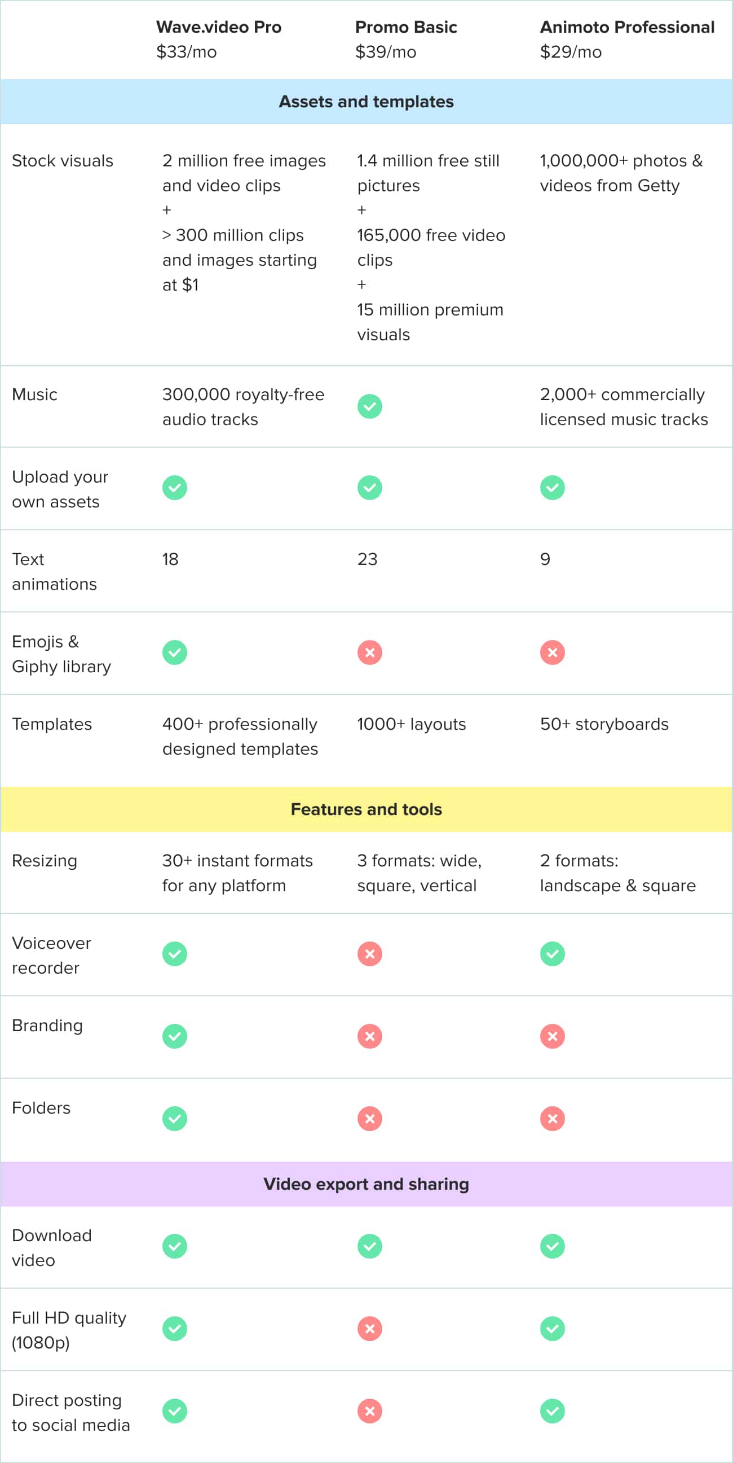Click Animoto red cross for Emojis & Giphy library

coord(552,652)
